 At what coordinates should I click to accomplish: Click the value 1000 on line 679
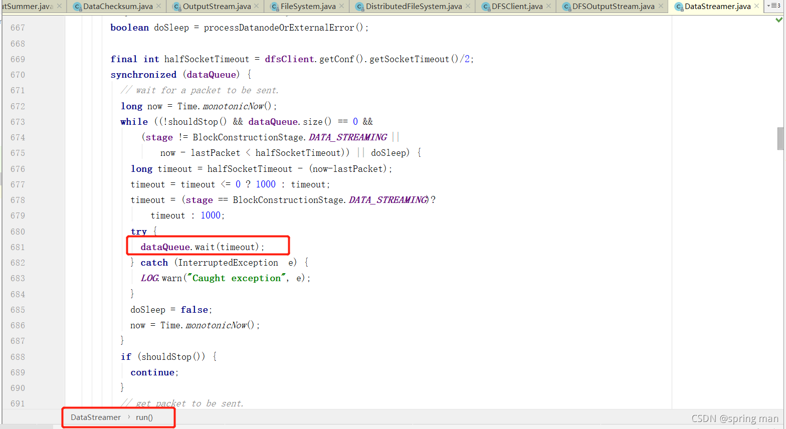point(211,216)
